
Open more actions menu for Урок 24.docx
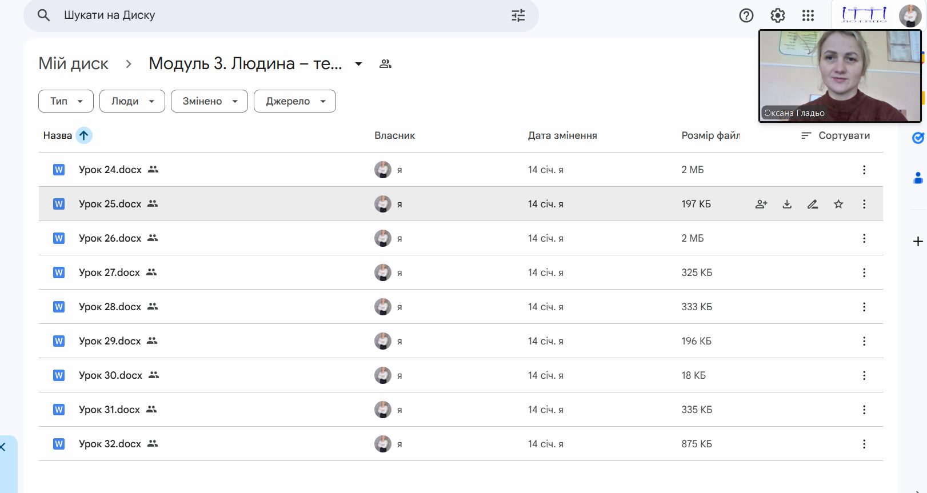point(864,170)
